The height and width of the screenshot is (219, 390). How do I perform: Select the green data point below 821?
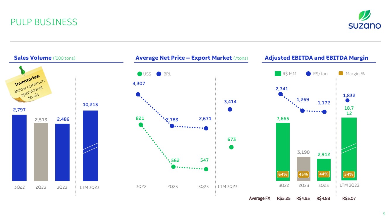pyautogui.click(x=141, y=125)
